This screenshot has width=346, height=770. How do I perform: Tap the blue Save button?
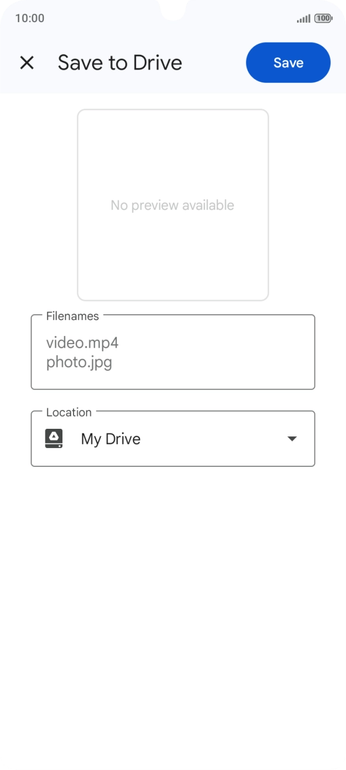(288, 63)
